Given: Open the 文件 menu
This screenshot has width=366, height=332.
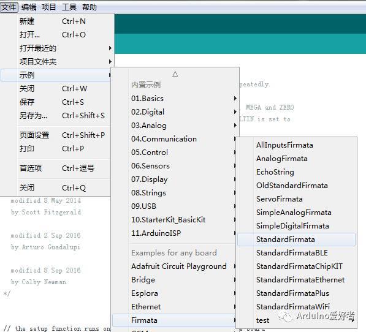Looking at the screenshot, I should [9, 7].
